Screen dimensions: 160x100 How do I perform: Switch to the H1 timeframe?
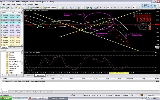click(115, 8)
